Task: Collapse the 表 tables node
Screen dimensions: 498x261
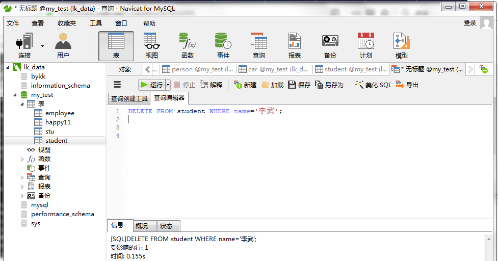Action: tap(22, 104)
